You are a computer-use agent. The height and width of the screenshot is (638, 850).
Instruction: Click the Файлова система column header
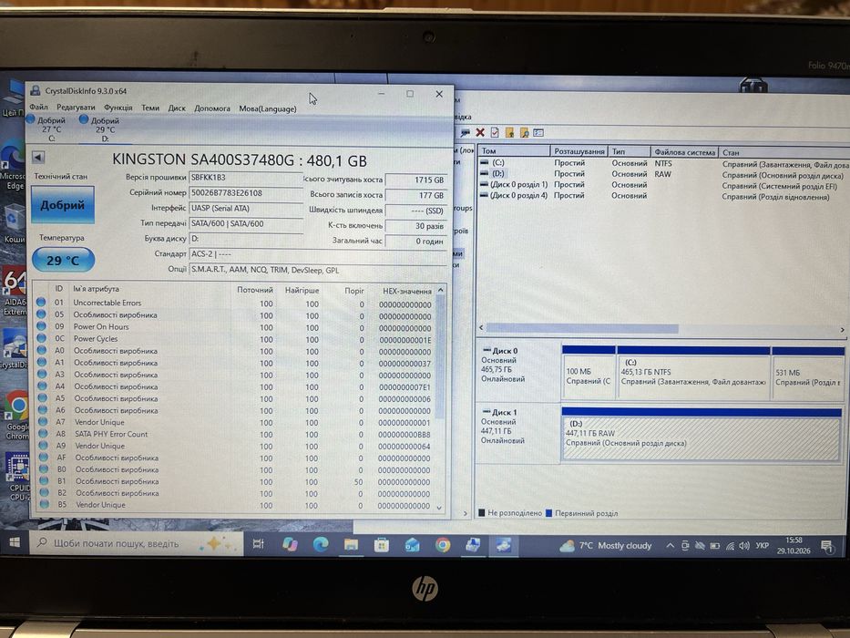tap(684, 152)
